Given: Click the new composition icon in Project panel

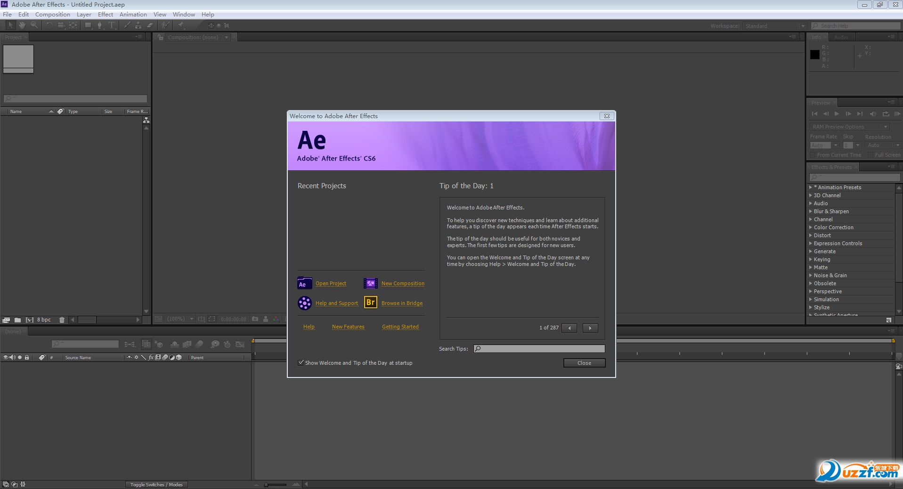Looking at the screenshot, I should tap(29, 320).
